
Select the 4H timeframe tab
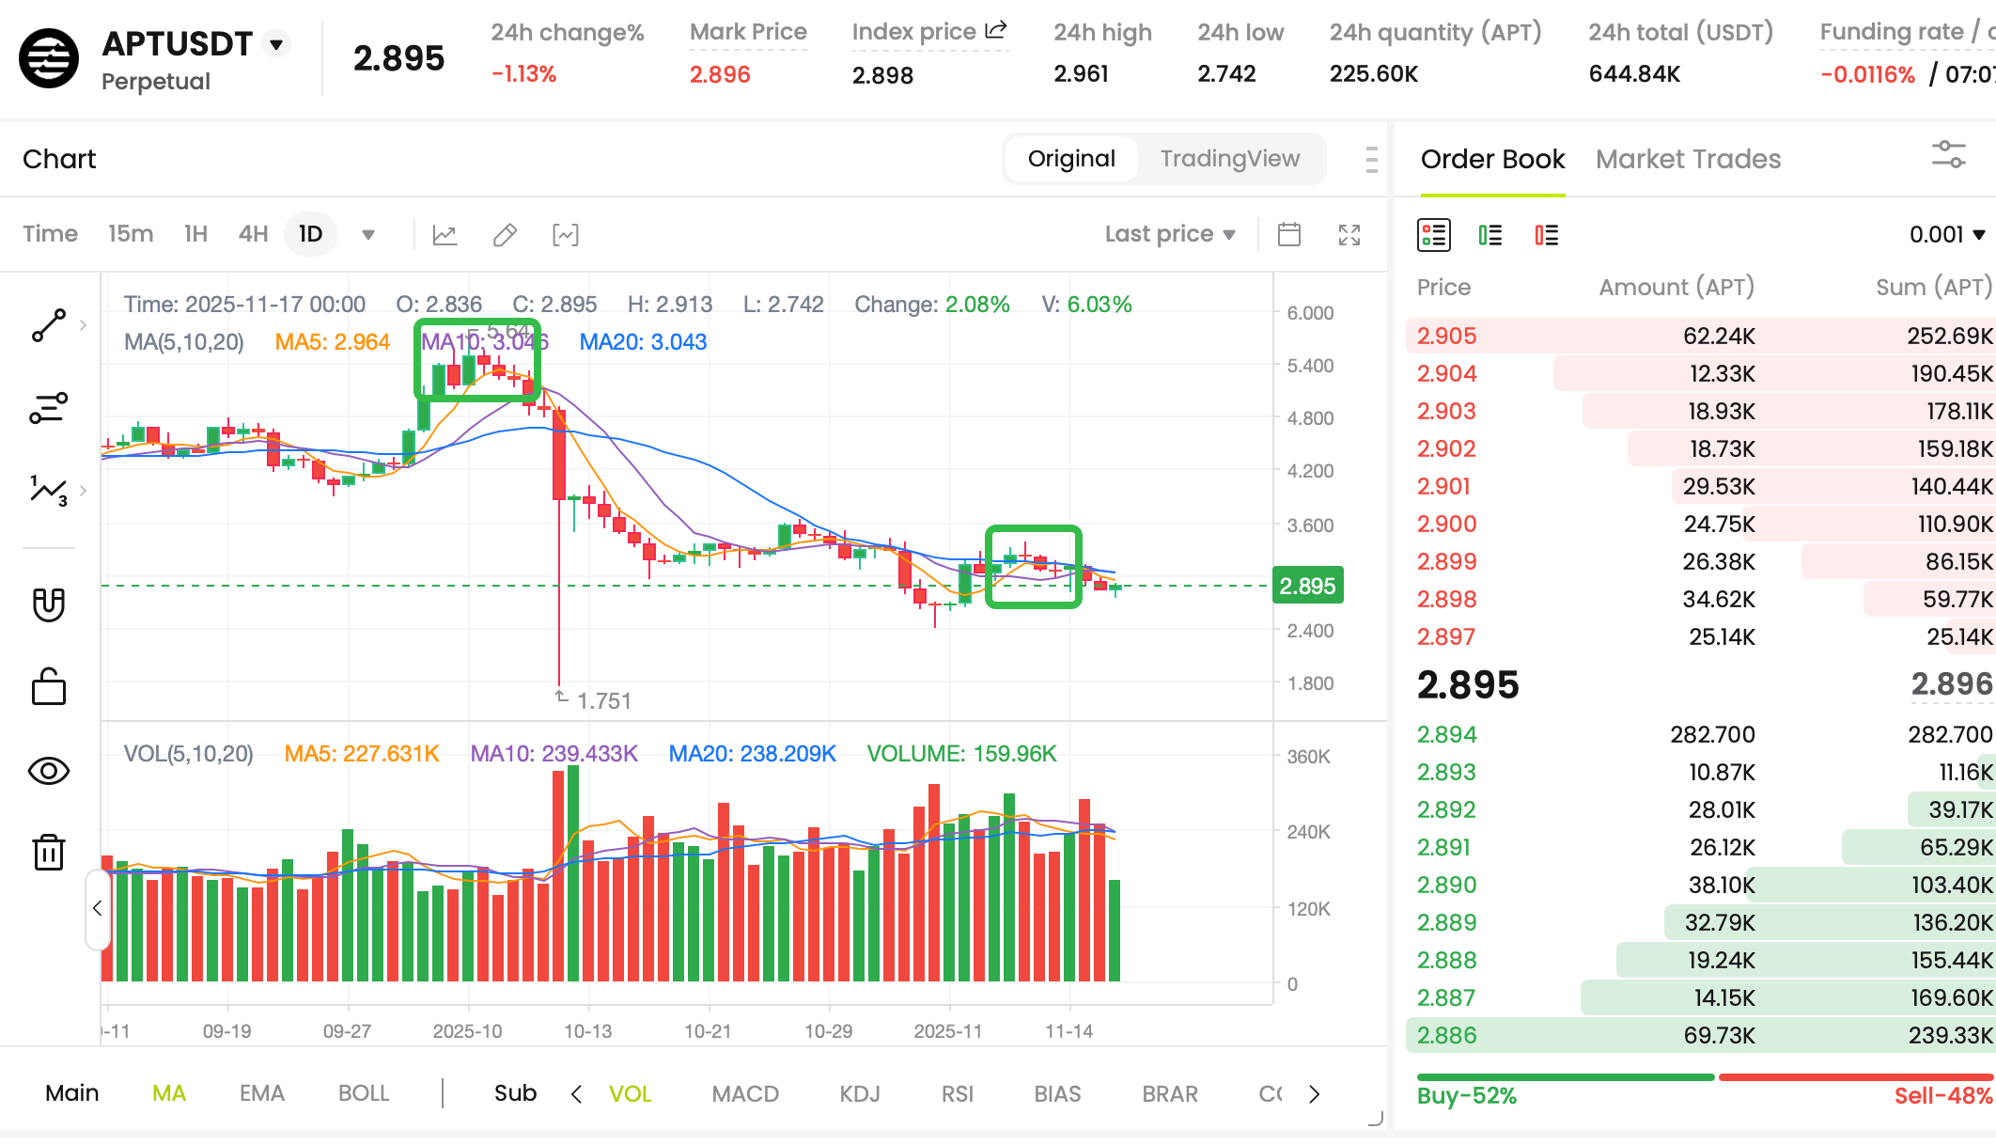pyautogui.click(x=253, y=234)
